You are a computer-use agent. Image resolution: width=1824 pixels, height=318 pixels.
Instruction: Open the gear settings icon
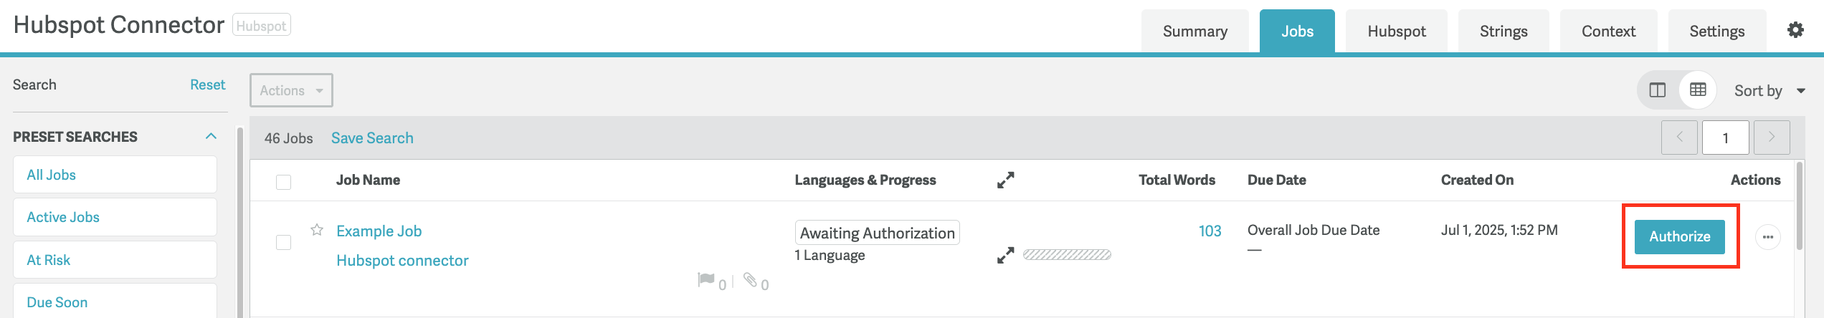coord(1795,30)
